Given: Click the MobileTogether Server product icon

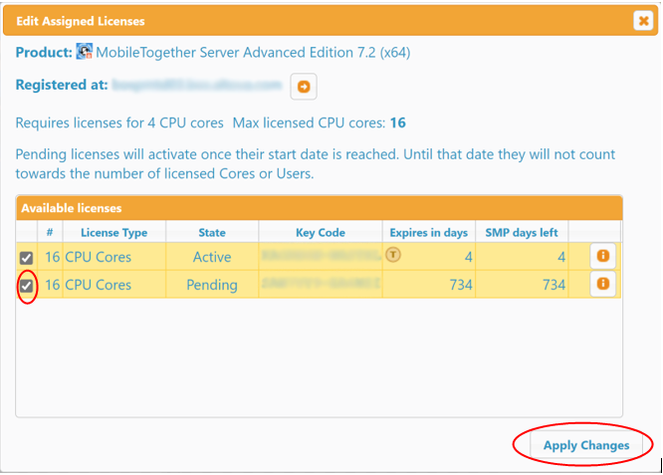Looking at the screenshot, I should 85,52.
